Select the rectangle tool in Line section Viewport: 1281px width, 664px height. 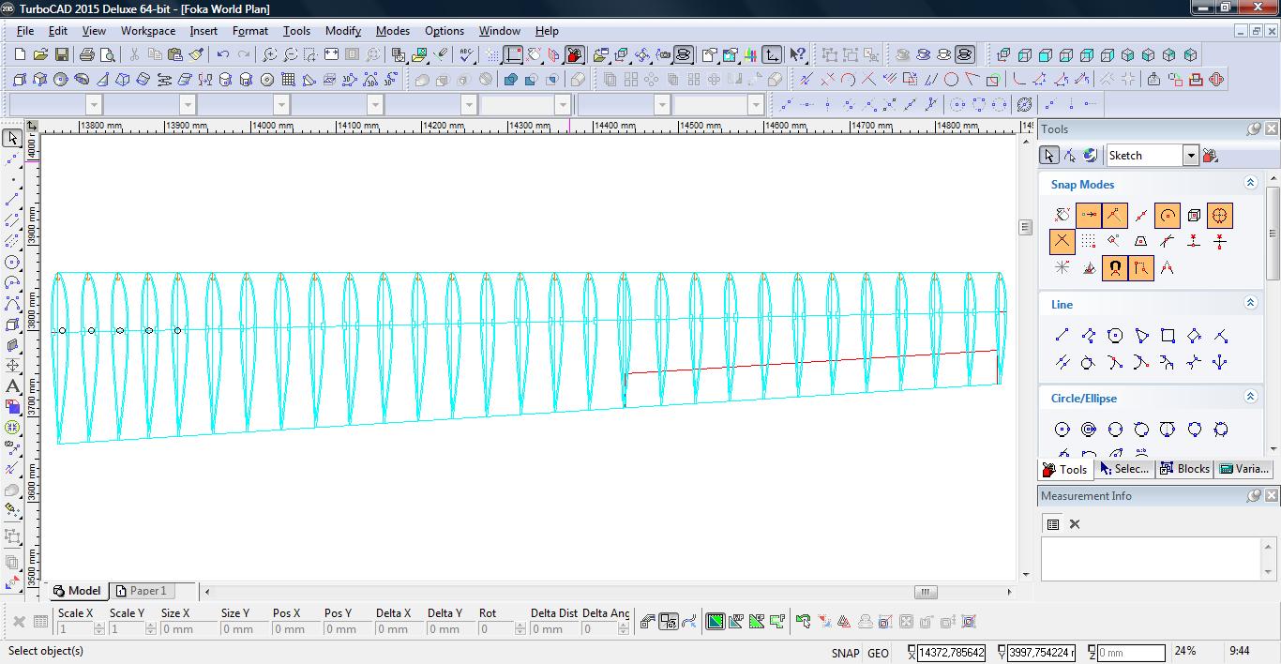[1168, 336]
